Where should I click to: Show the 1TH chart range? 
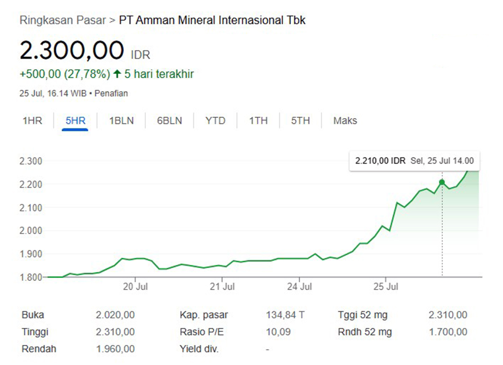pyautogui.click(x=258, y=121)
